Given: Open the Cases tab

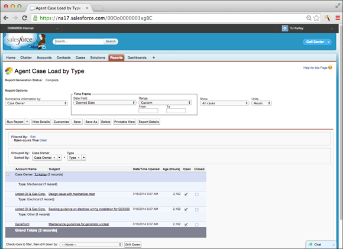Looking at the screenshot, I should (x=80, y=58).
